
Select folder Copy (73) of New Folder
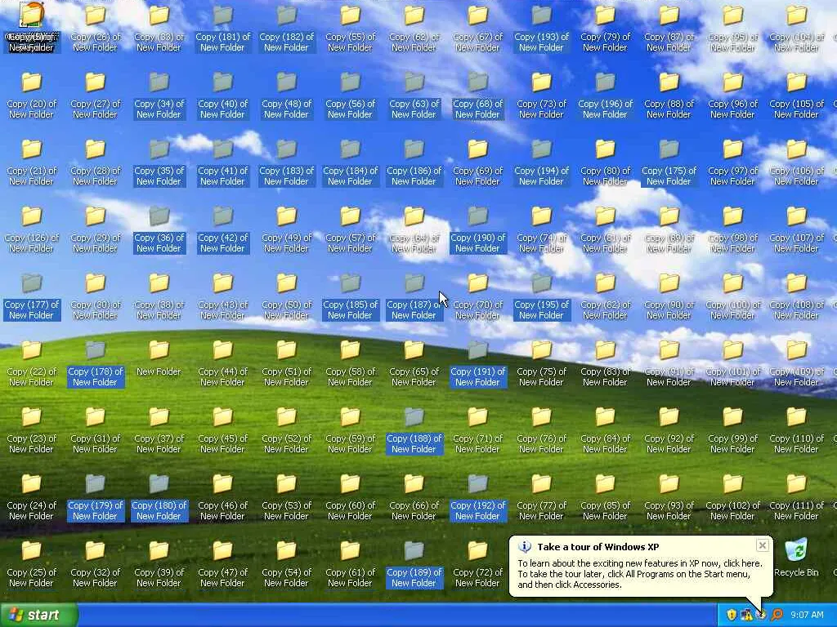click(541, 96)
